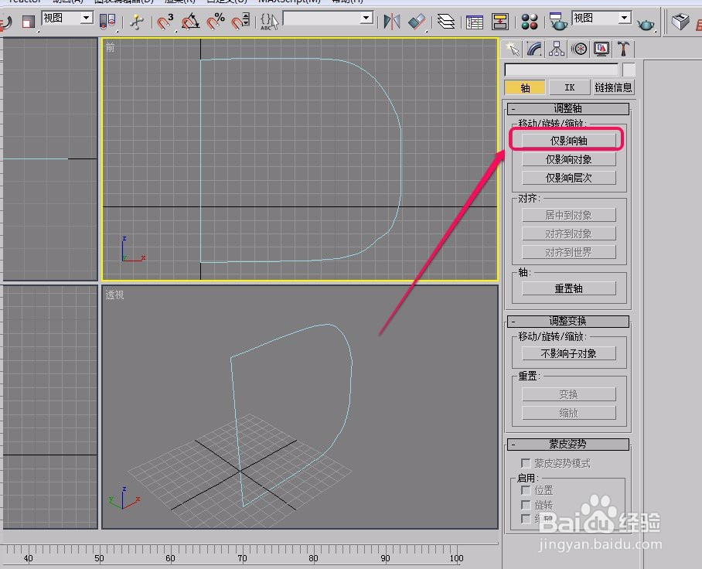Click frame 50 on the timeline

point(99,558)
